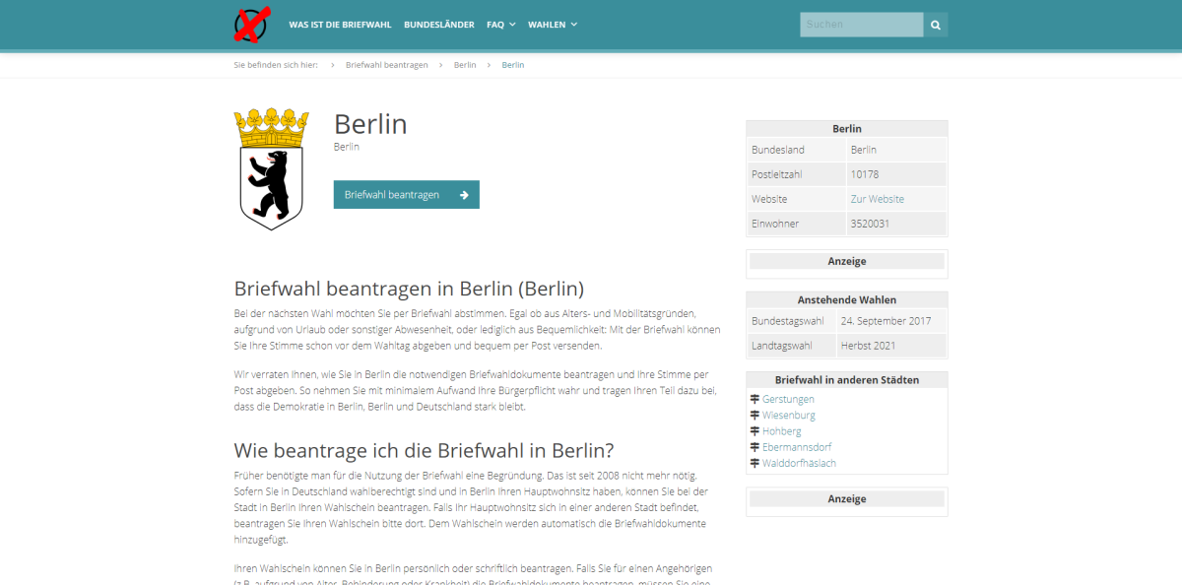Click heading Wie beantrage ich die Briefwahl
This screenshot has width=1182, height=585.
[424, 450]
